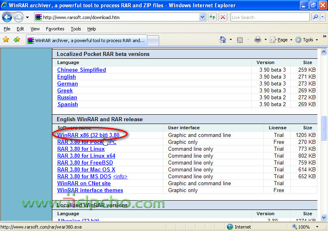Open the German link
Image resolution: width=328 pixels, height=231 pixels.
(x=67, y=83)
